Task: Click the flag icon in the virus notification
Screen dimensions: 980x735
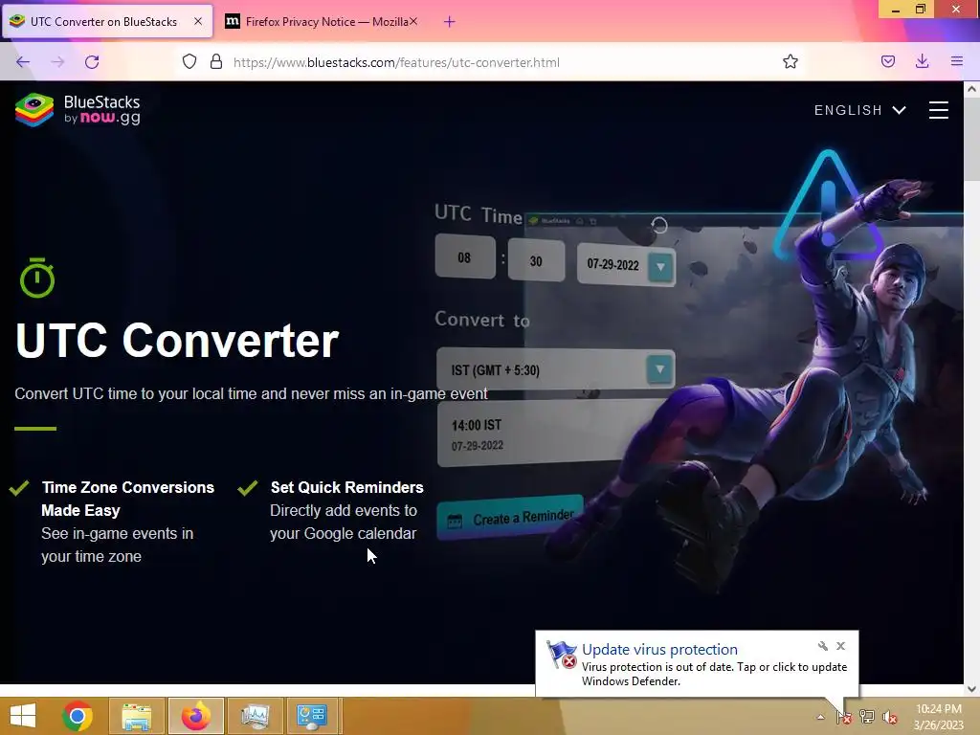Action: 561,655
